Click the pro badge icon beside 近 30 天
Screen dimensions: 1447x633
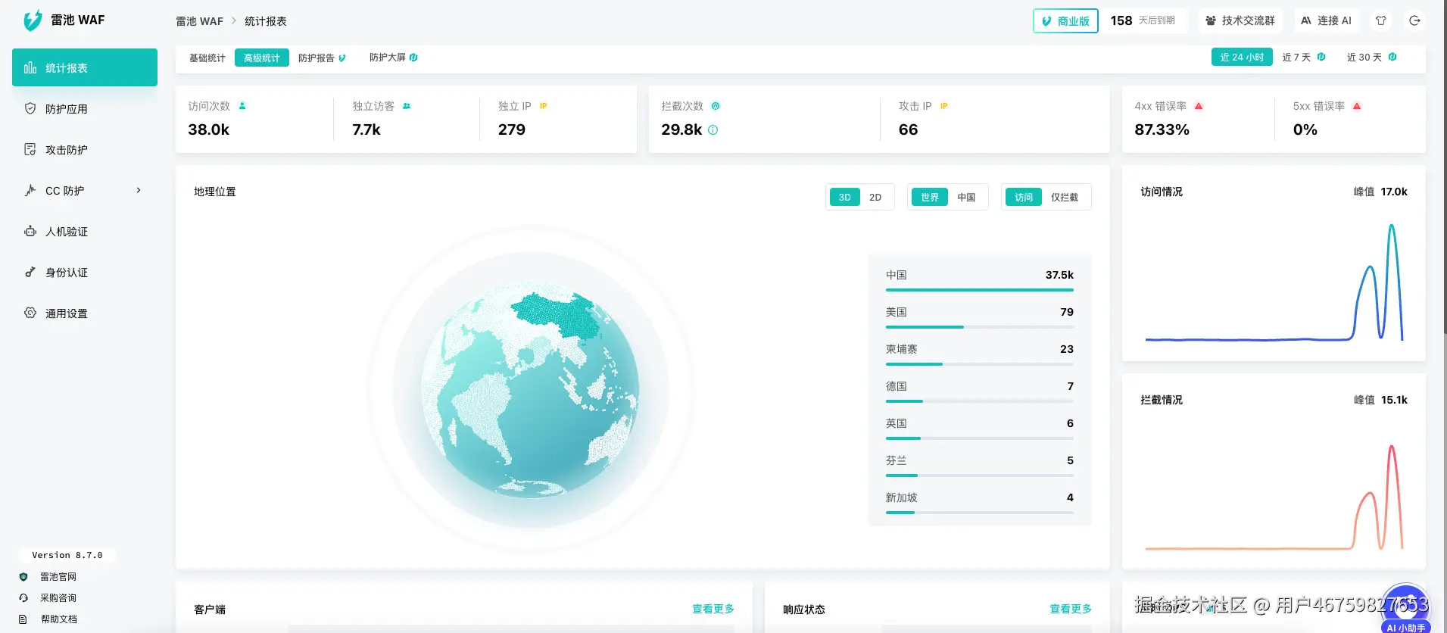(1392, 57)
